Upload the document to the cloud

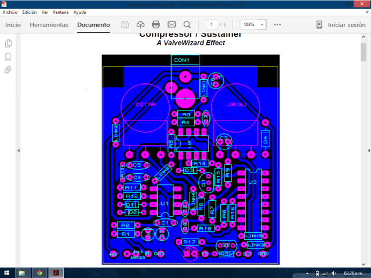pyautogui.click(x=140, y=25)
